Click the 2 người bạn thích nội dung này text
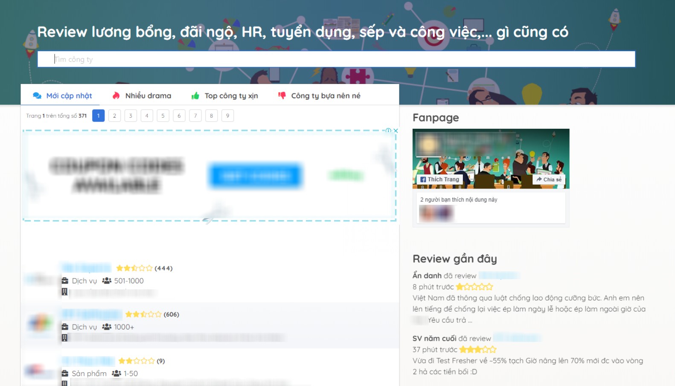The height and width of the screenshot is (386, 675). point(459,200)
